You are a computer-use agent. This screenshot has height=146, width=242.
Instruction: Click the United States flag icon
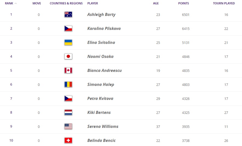[68, 127]
